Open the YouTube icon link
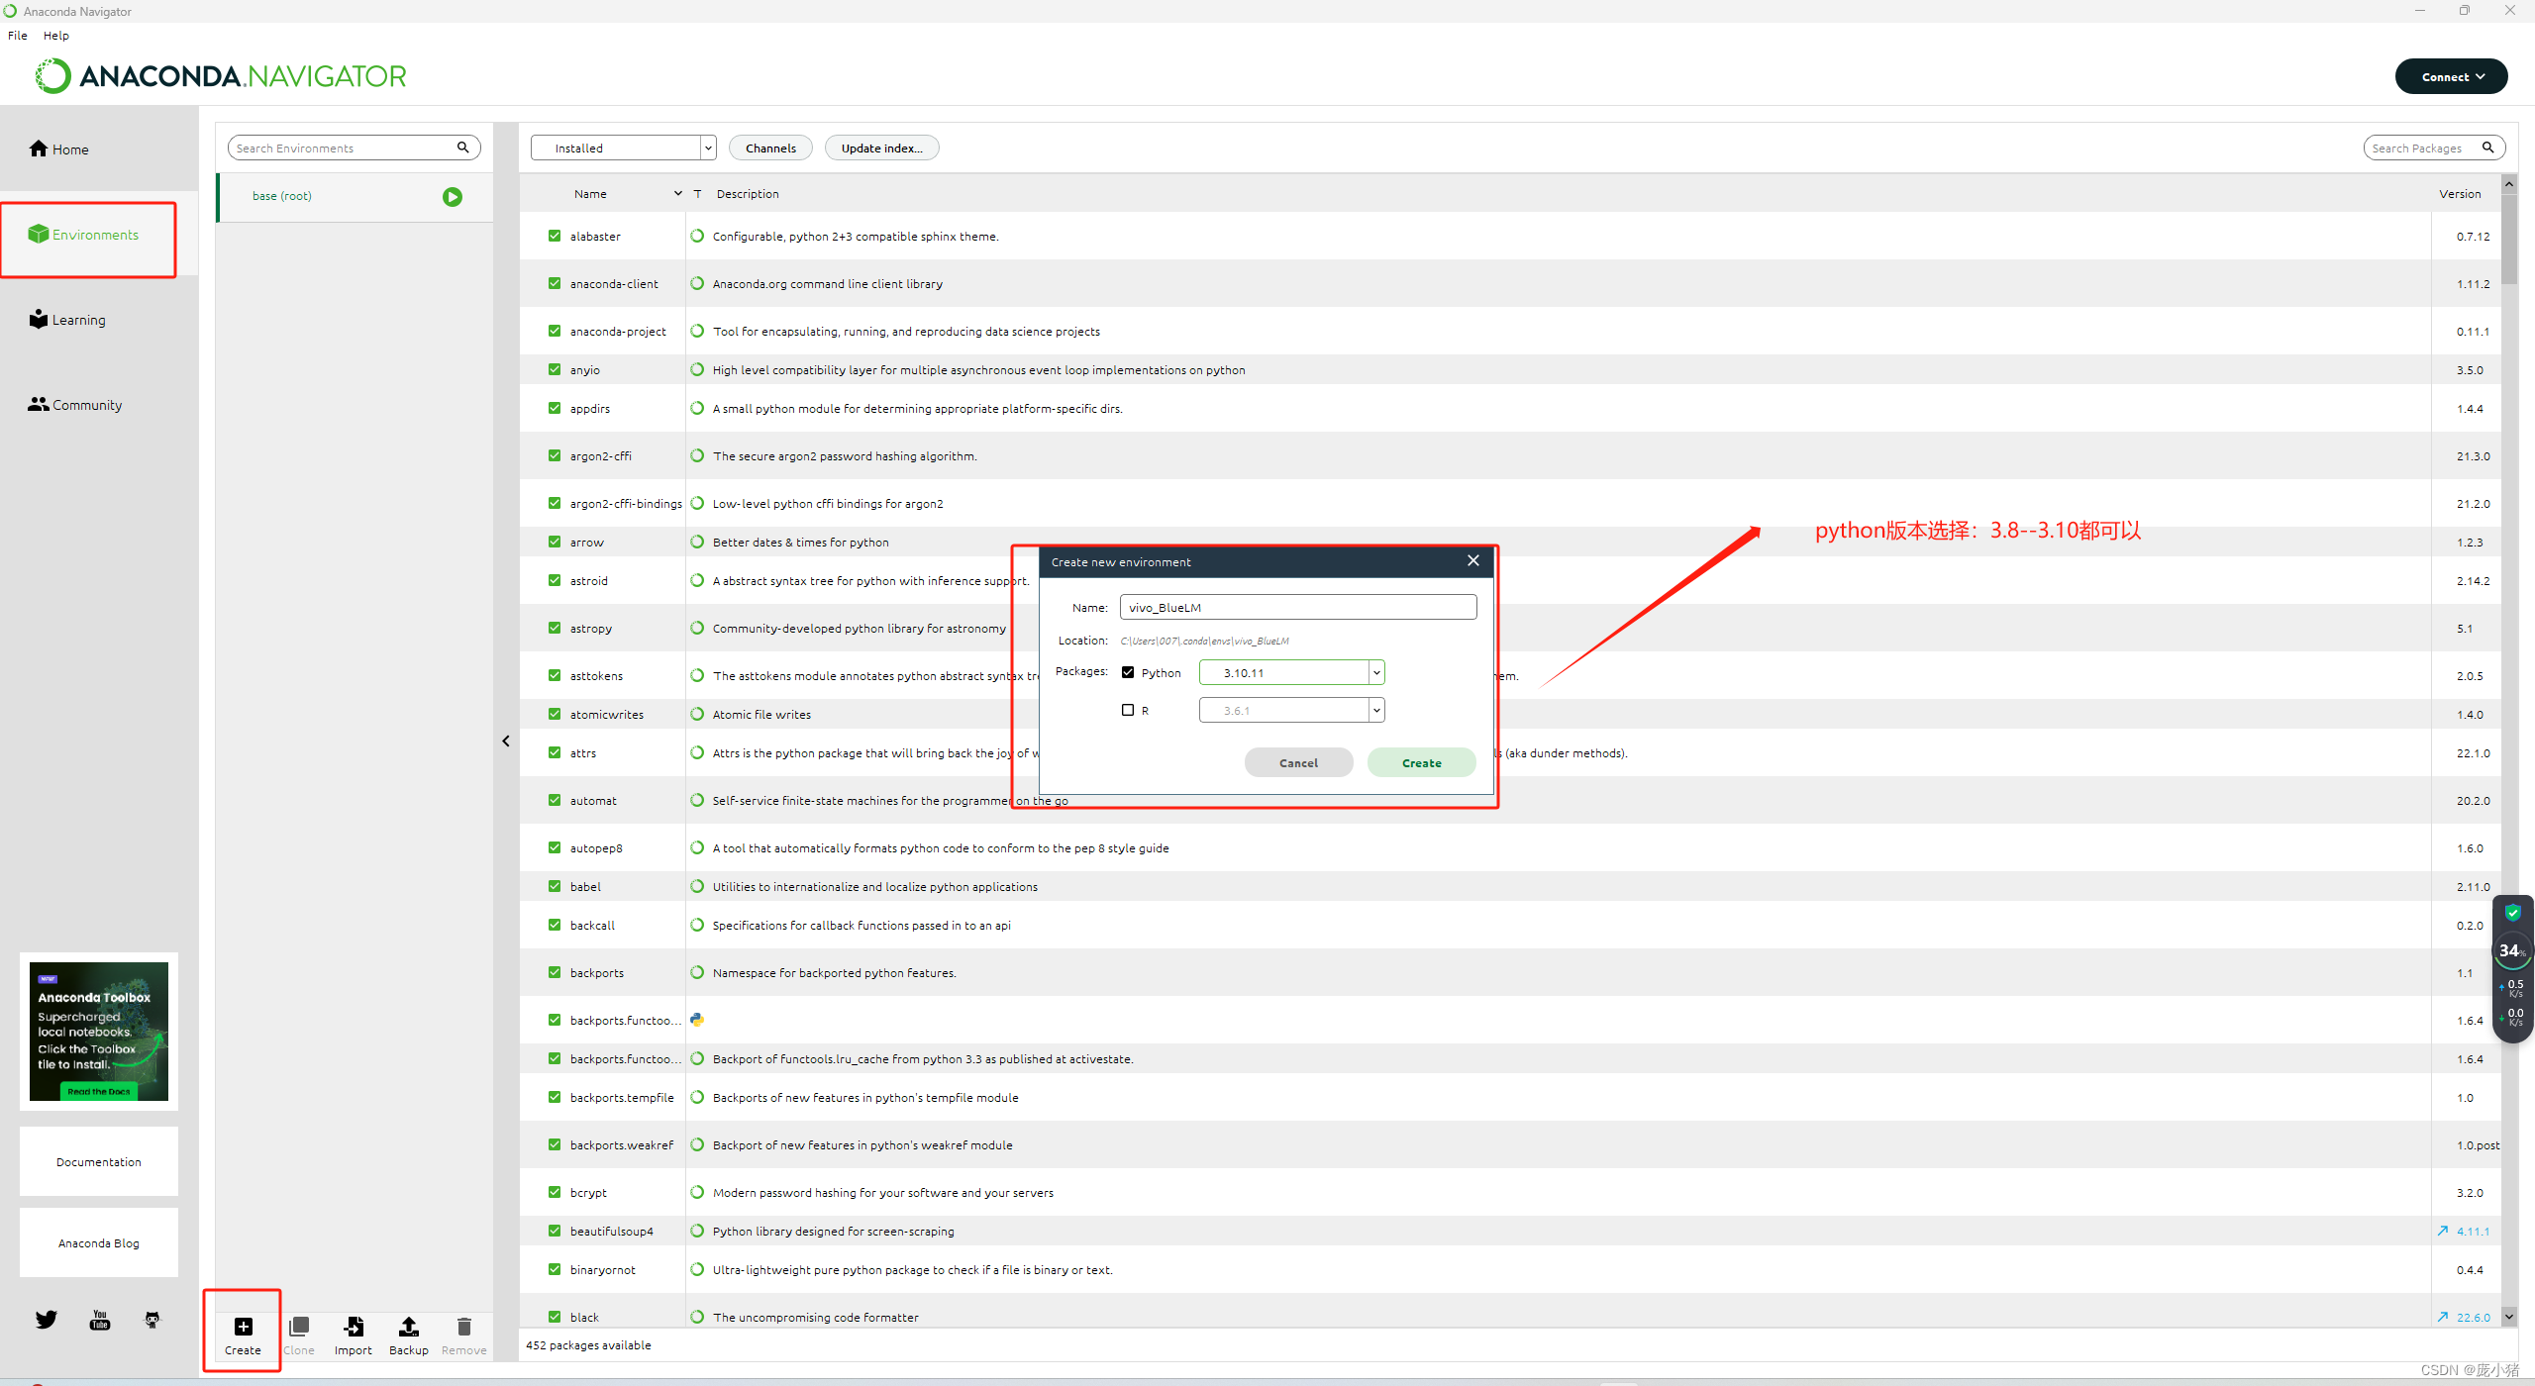 (100, 1320)
